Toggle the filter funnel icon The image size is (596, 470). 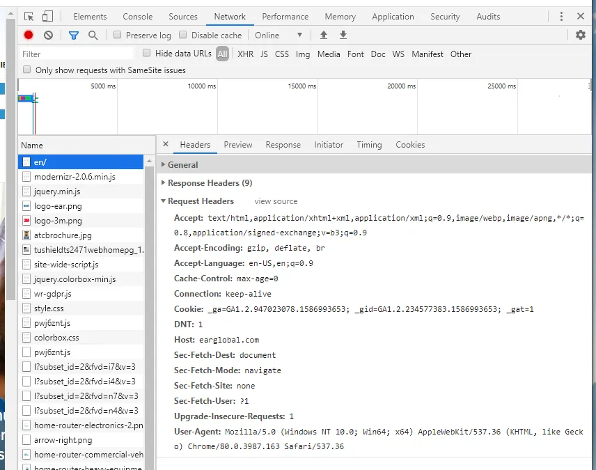click(x=74, y=36)
